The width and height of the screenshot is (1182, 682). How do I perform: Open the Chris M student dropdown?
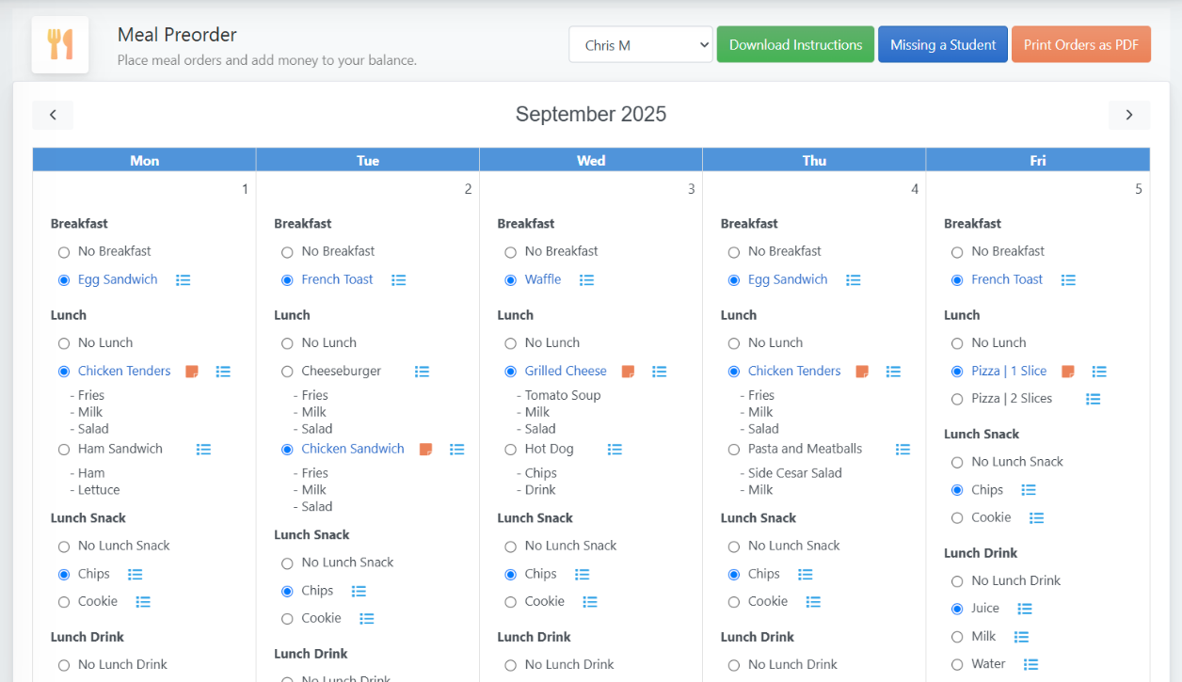point(640,43)
